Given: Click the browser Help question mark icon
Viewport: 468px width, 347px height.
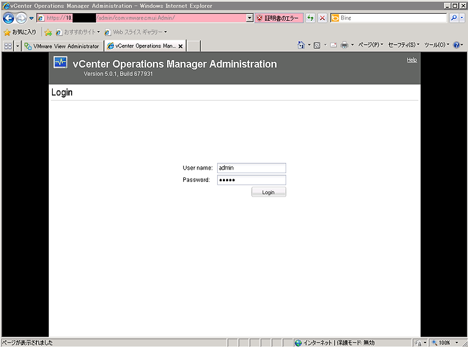Looking at the screenshot, I should coord(456,45).
